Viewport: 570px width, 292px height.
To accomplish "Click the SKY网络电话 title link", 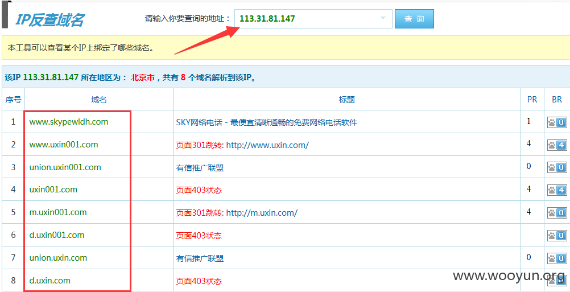I will pos(266,122).
